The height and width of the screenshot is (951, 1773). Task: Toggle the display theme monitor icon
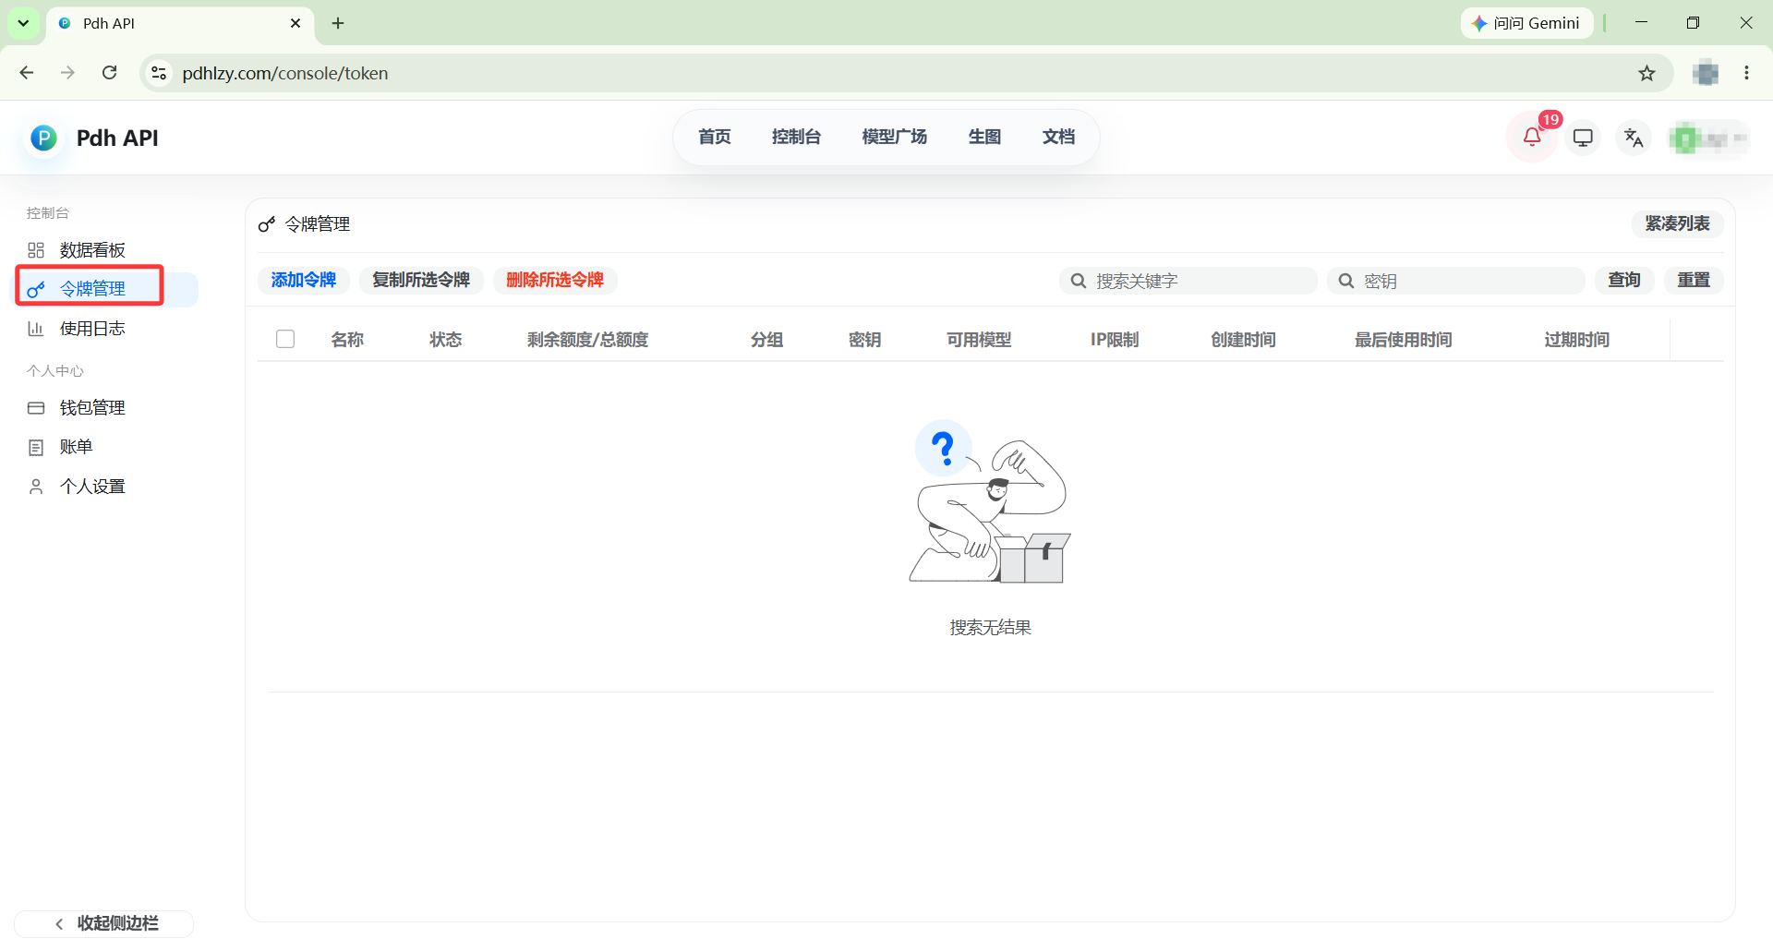coord(1583,138)
